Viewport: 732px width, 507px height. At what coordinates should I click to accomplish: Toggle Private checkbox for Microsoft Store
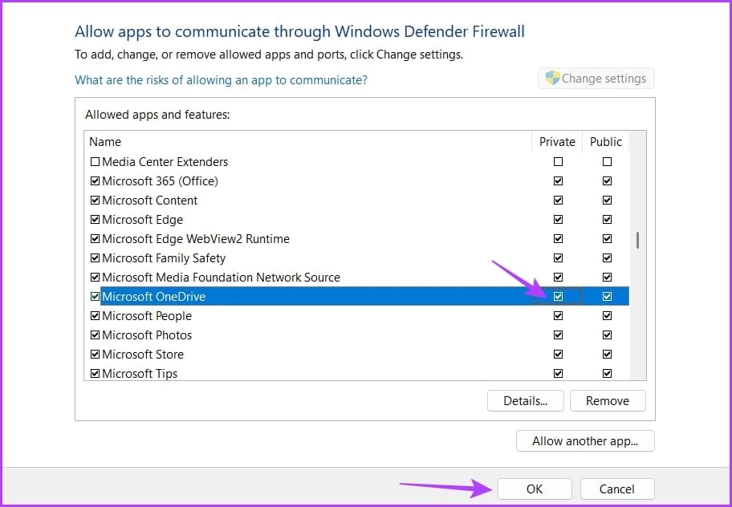[x=558, y=354]
